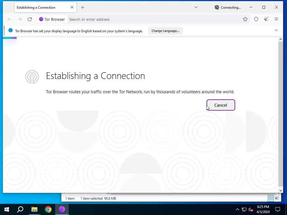Dismiss the language notification bar
Viewport: 287px width, 215px height.
(276, 30)
